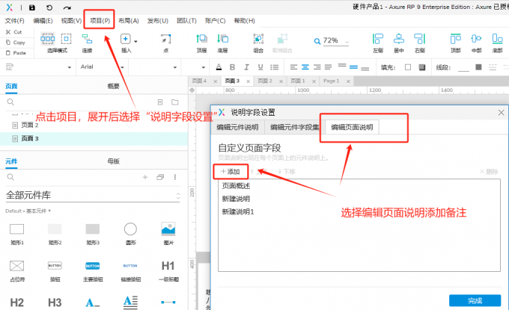Open the 文件(F) menu

pos(14,21)
